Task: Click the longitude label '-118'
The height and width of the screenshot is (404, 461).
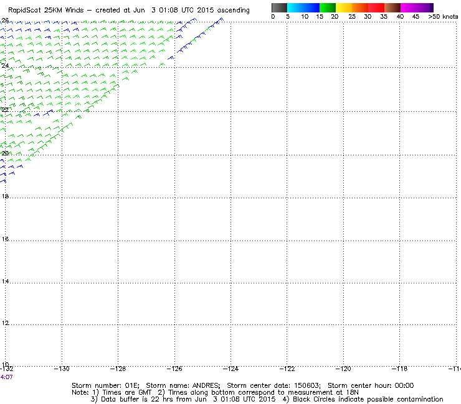Action: tap(399, 369)
